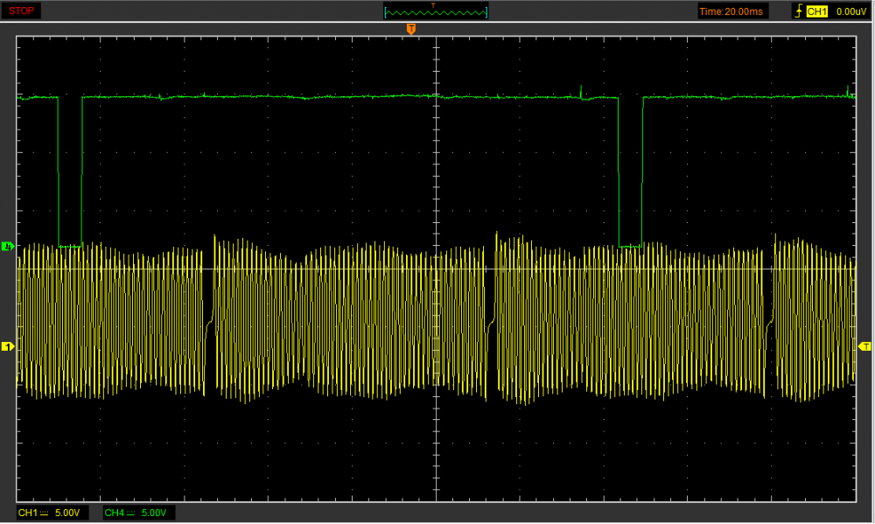
Task: Click the yellow channel 1 ground marker
Action: point(9,347)
